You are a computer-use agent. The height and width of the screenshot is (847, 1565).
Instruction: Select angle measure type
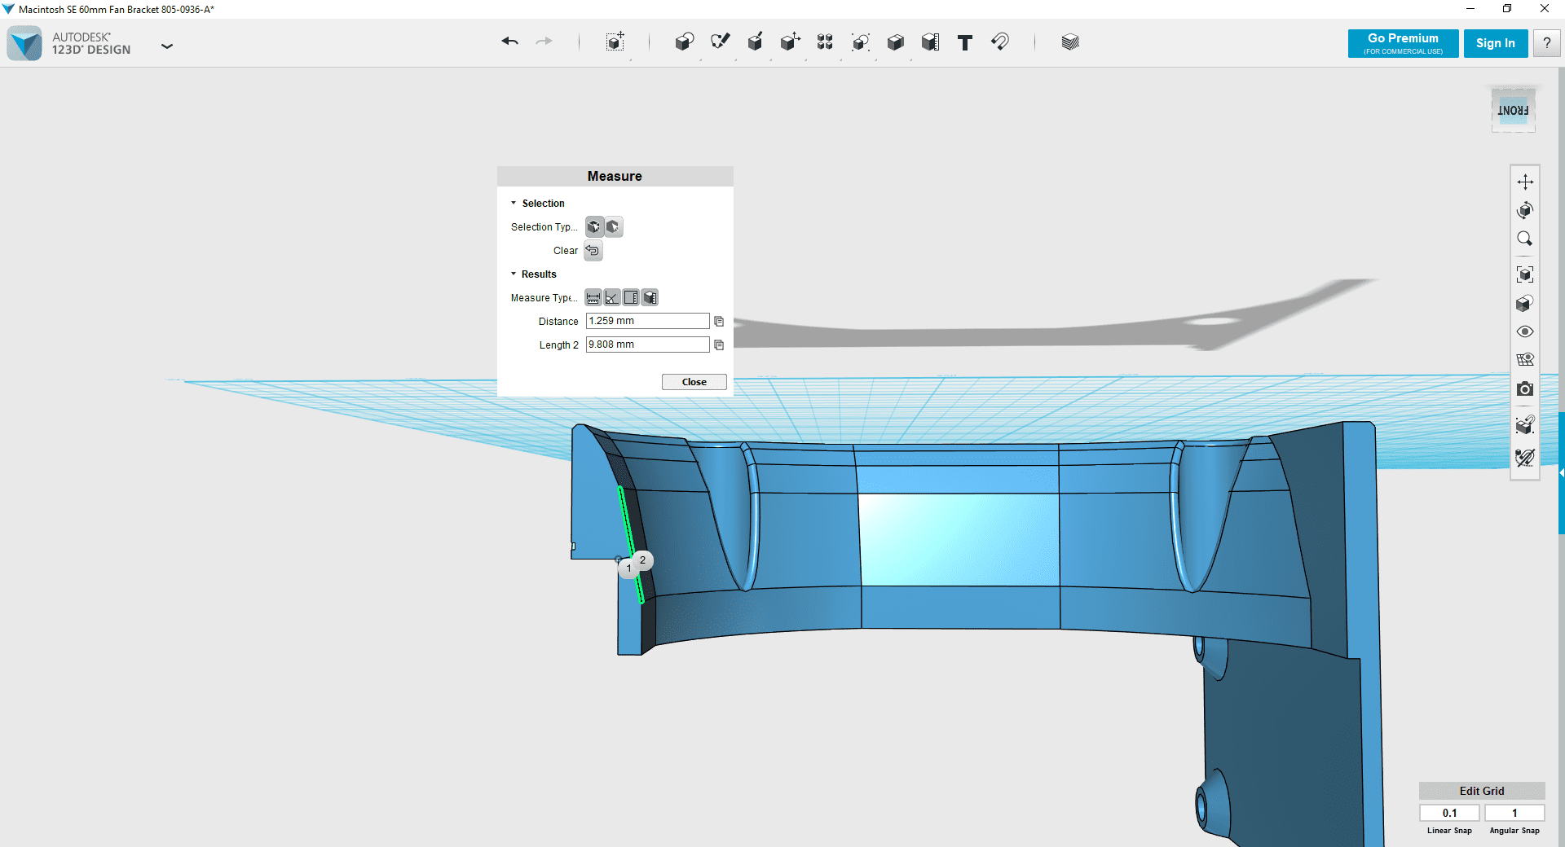pos(612,298)
